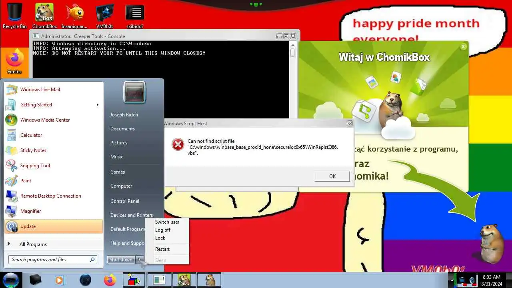
Task: Open Computer from Start menu
Action: [x=121, y=186]
